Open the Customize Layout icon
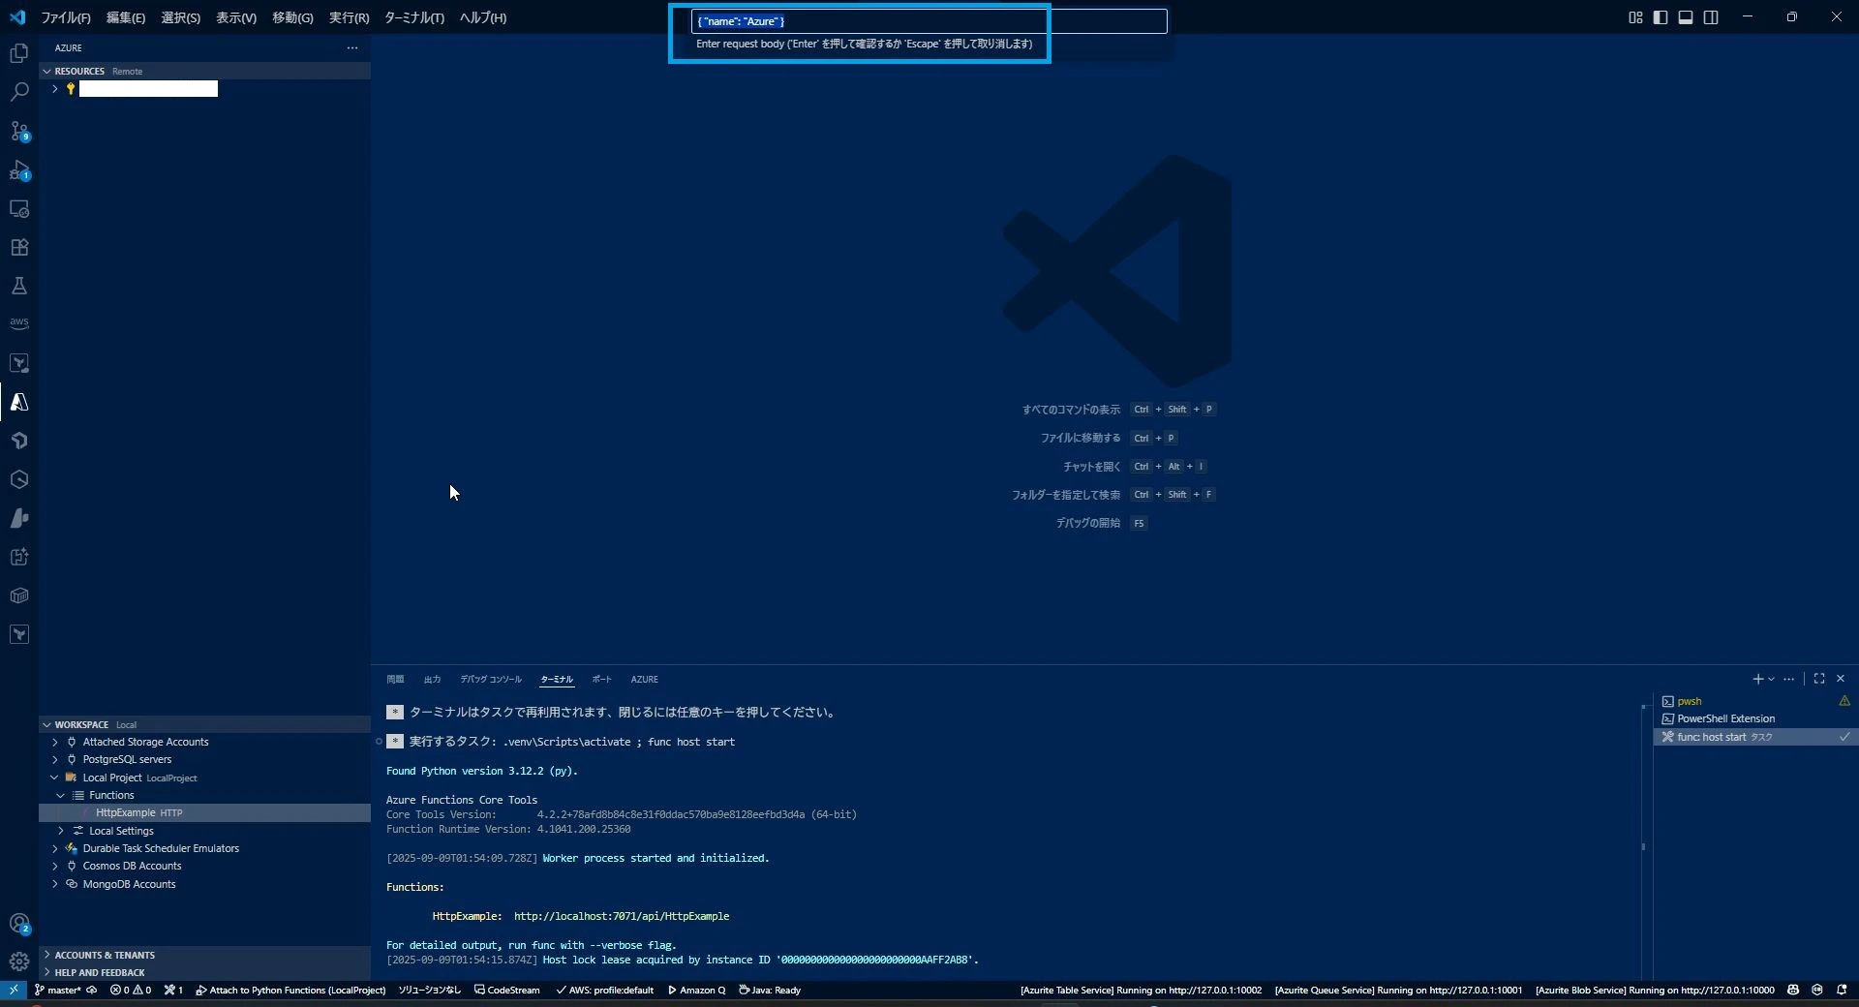The height and width of the screenshot is (1007, 1859). pos(1635,17)
